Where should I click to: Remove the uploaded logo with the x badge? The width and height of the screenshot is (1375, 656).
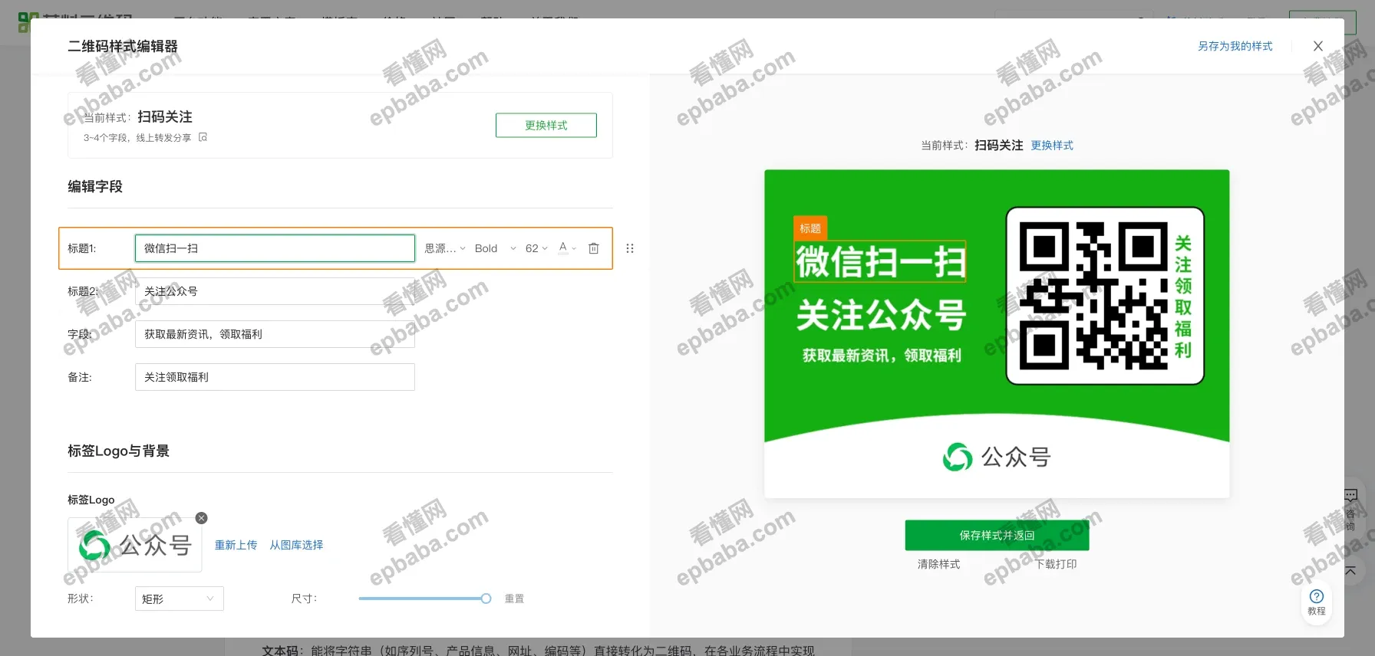pos(201,518)
